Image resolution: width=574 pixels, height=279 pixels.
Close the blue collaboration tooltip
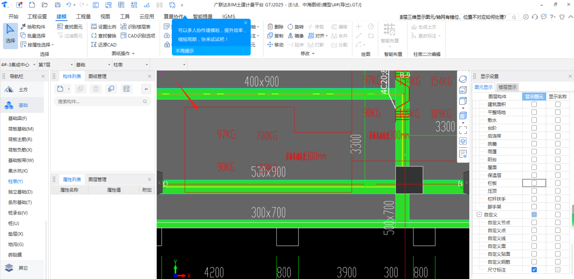[x=246, y=23]
